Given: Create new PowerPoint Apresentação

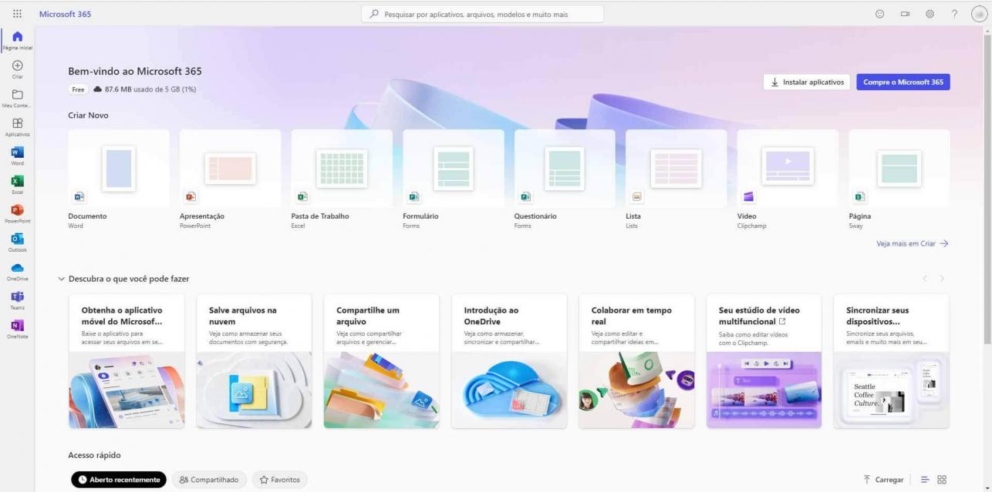Looking at the screenshot, I should [231, 179].
